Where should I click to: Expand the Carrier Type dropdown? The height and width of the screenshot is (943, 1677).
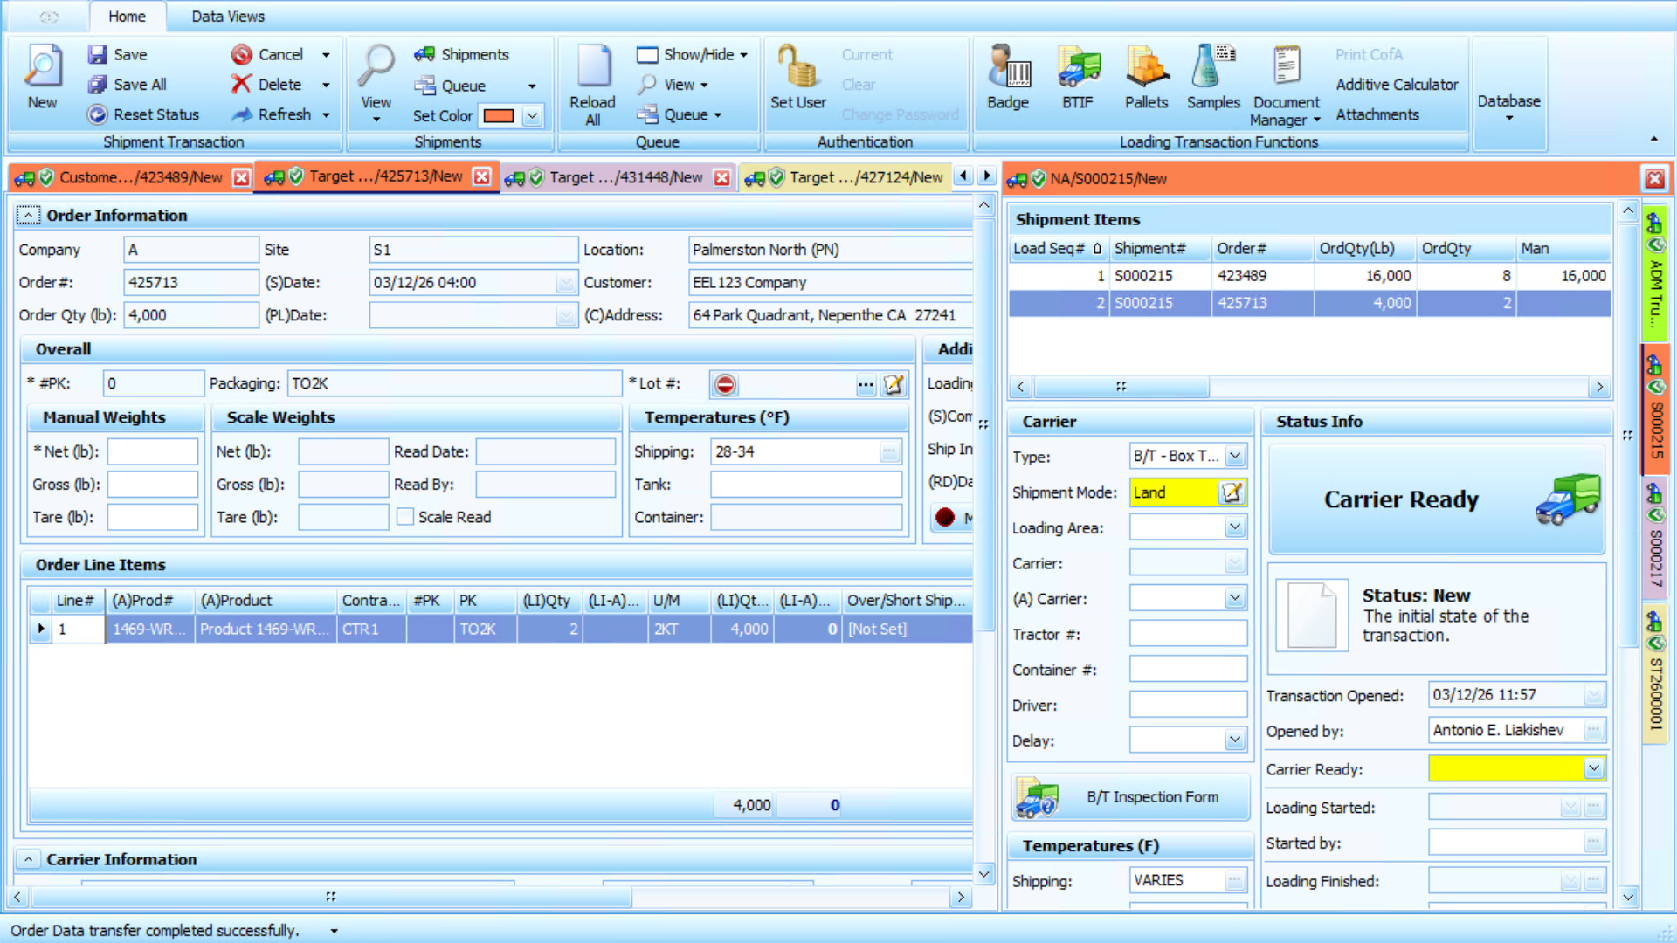pos(1235,456)
